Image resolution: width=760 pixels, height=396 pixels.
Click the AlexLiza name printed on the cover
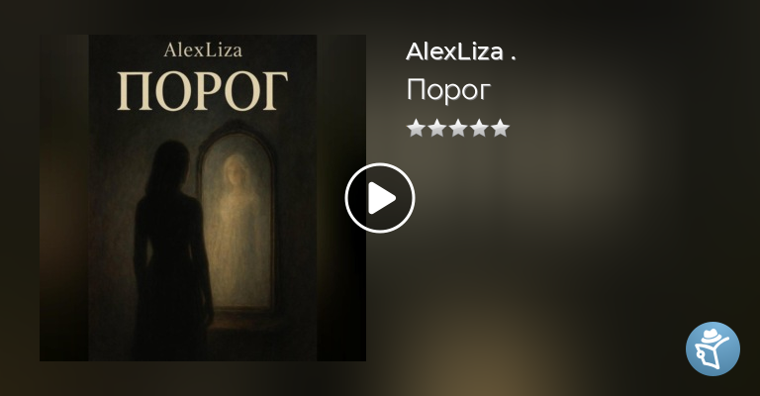pyautogui.click(x=203, y=49)
